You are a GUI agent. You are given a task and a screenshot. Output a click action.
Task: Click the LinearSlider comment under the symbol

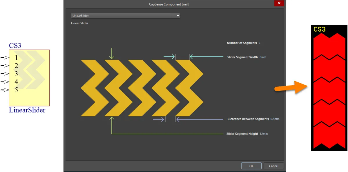27,110
